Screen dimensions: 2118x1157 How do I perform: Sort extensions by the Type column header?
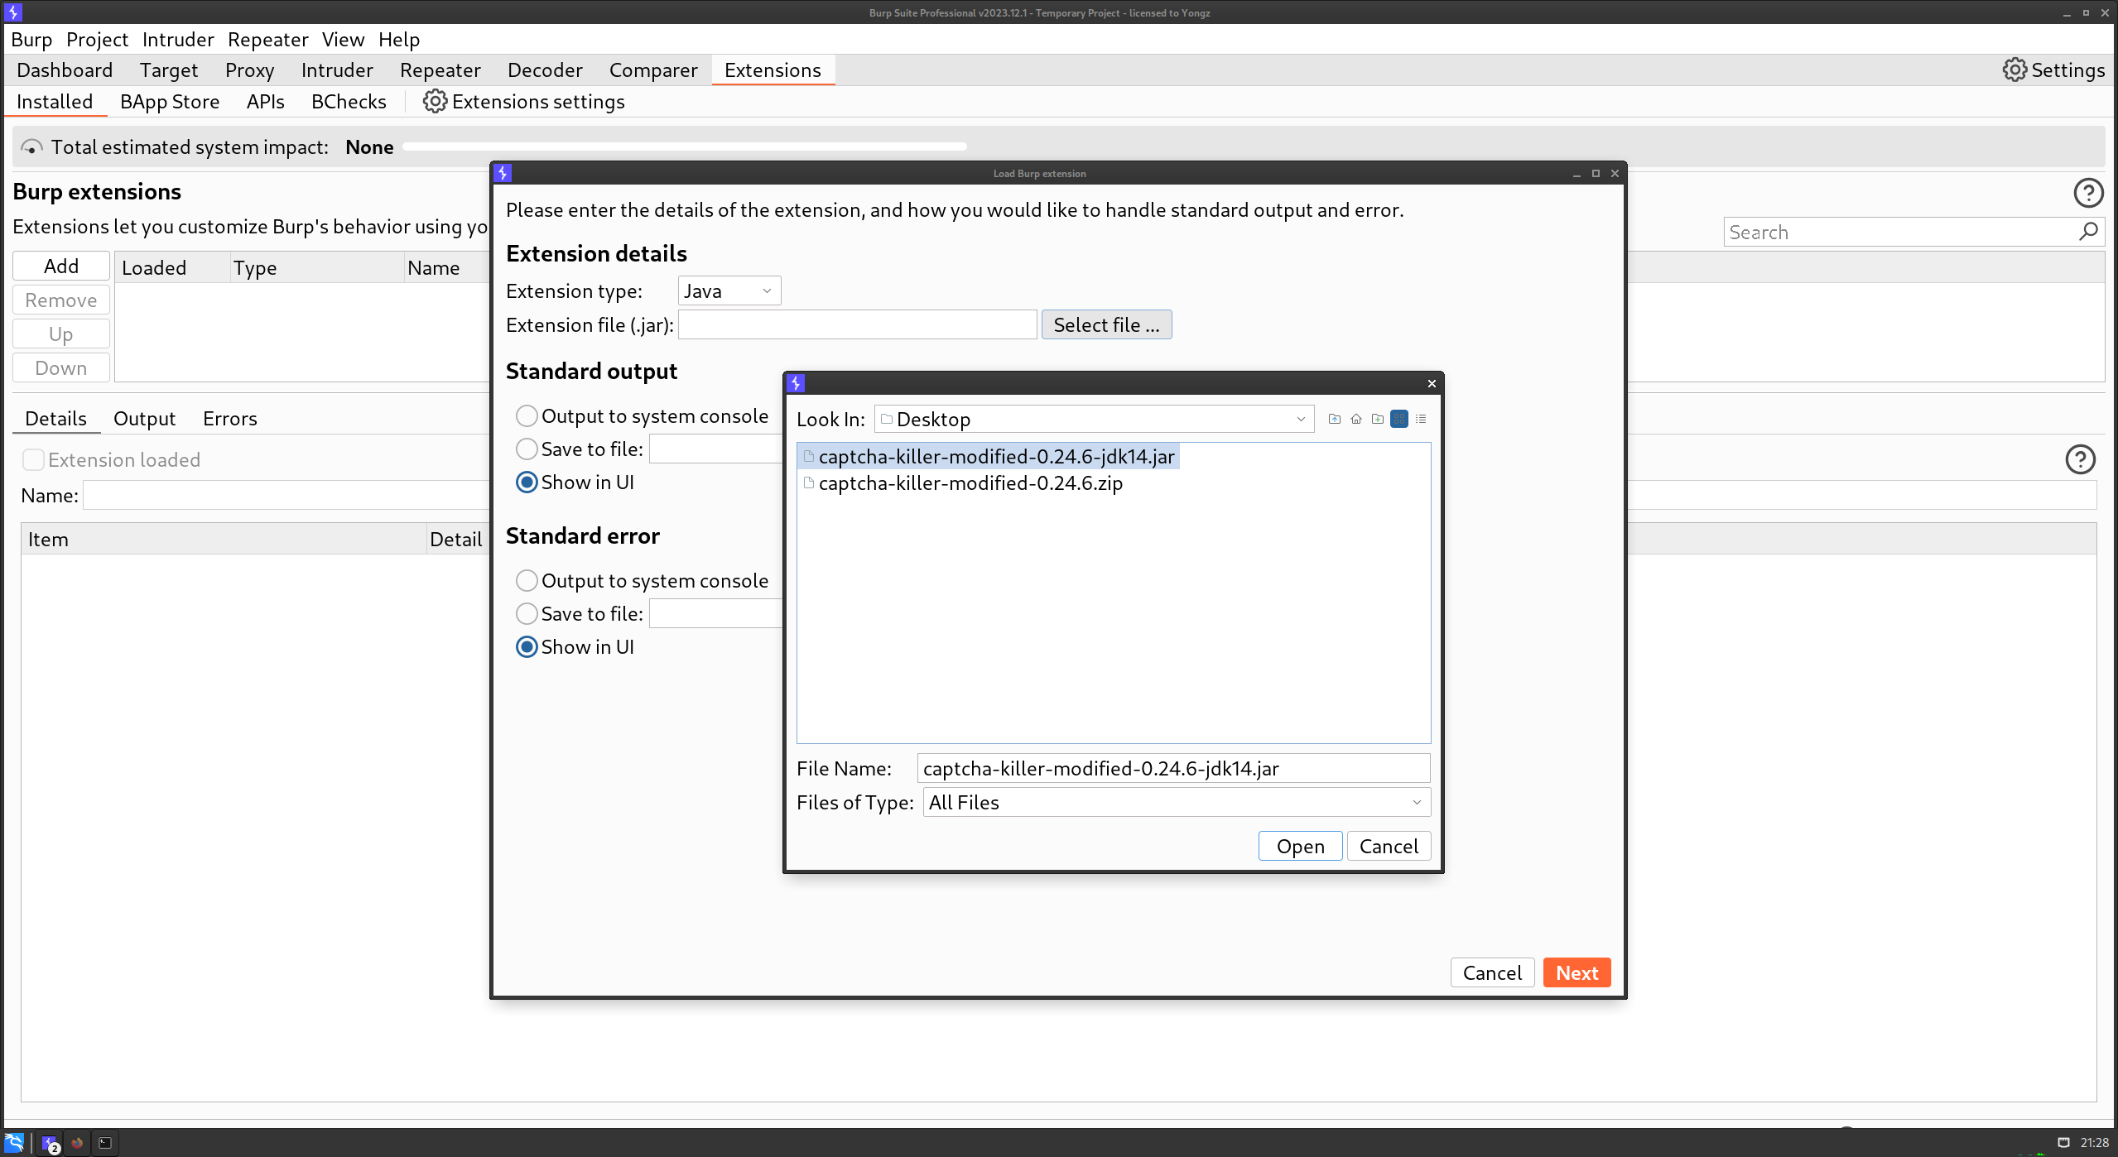(317, 267)
